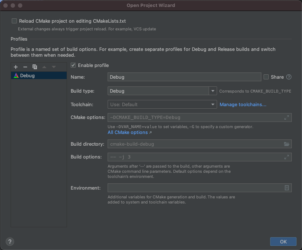The image size is (302, 250).
Task: Toggle the Share checkbox
Action: pyautogui.click(x=266, y=77)
